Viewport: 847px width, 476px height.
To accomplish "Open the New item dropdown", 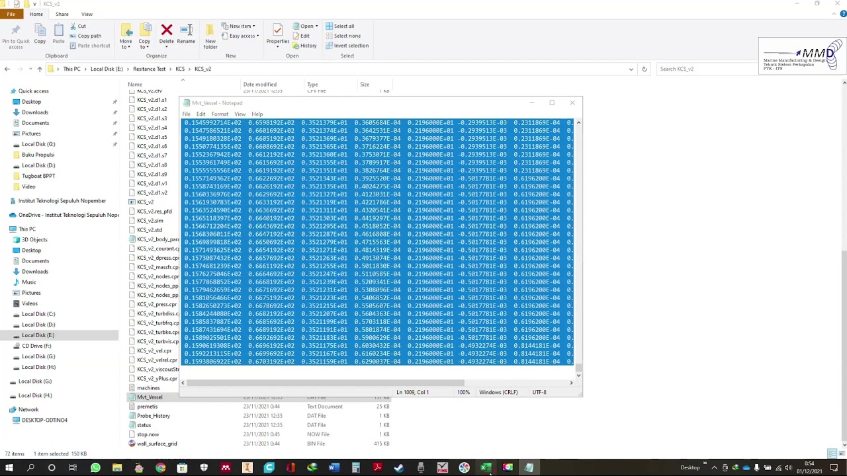I will point(239,26).
